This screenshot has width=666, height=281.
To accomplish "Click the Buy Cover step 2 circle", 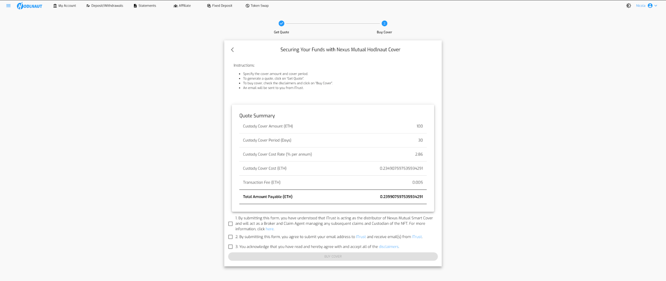I will click(x=385, y=23).
